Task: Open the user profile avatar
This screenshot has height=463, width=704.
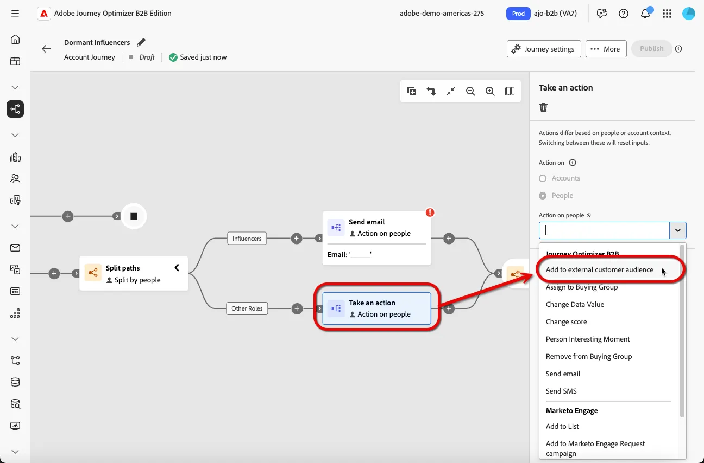Action: [x=689, y=14]
